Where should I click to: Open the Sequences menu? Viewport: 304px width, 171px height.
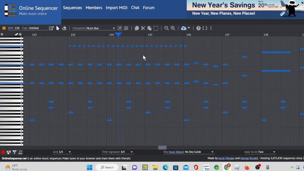pyautogui.click(x=72, y=8)
